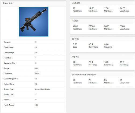Click the Impact panel header

(x=102, y=56)
